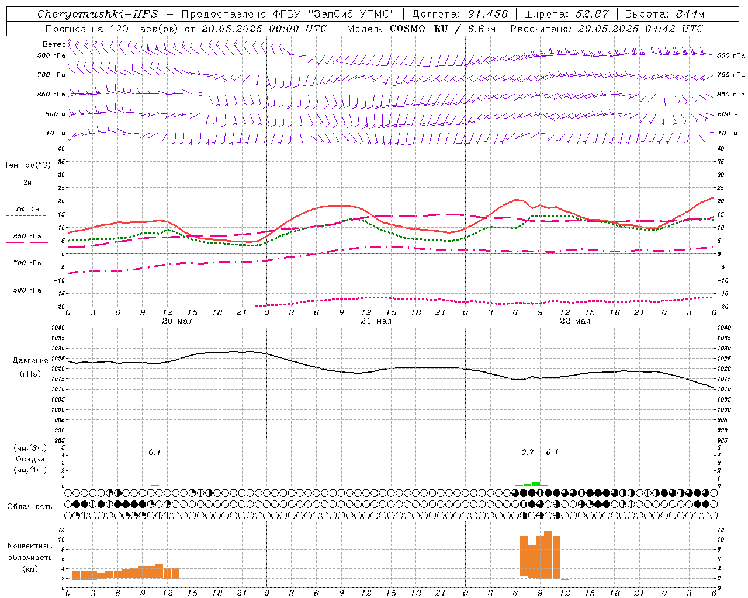Click the 0.1 precipitation value on 22 мая
748x598 pixels.
[552, 452]
